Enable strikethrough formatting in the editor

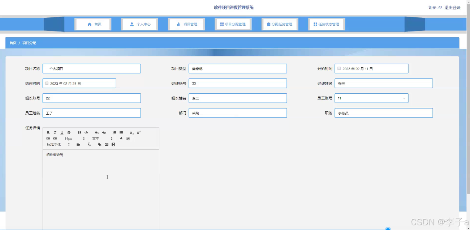[69, 133]
